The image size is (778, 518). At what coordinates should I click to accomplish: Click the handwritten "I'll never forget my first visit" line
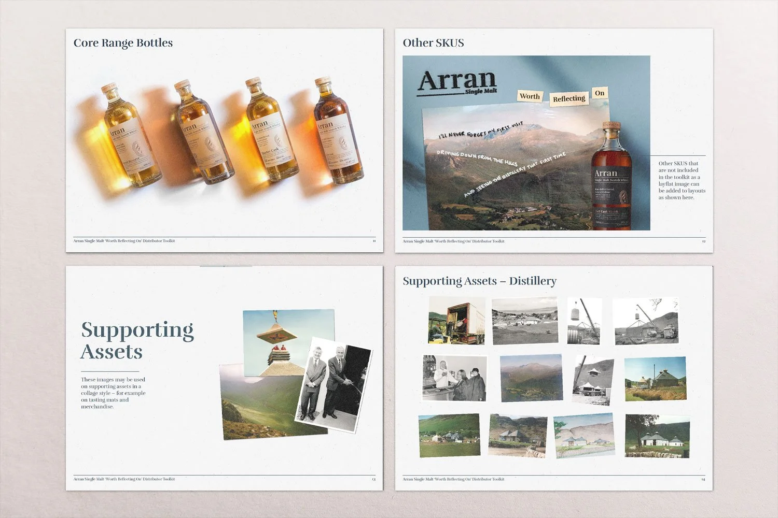(x=481, y=130)
